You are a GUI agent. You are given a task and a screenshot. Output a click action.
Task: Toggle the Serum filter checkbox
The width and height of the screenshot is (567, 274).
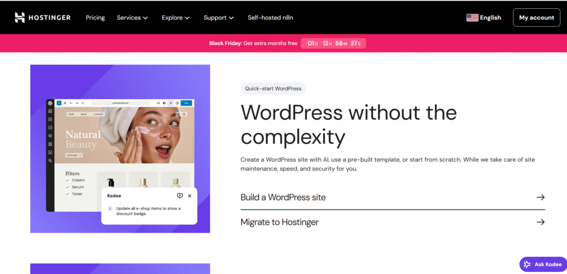pos(68,187)
